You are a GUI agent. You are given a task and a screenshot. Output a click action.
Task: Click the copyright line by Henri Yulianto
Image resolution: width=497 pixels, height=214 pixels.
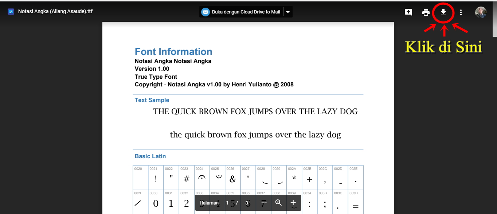pyautogui.click(x=214, y=85)
